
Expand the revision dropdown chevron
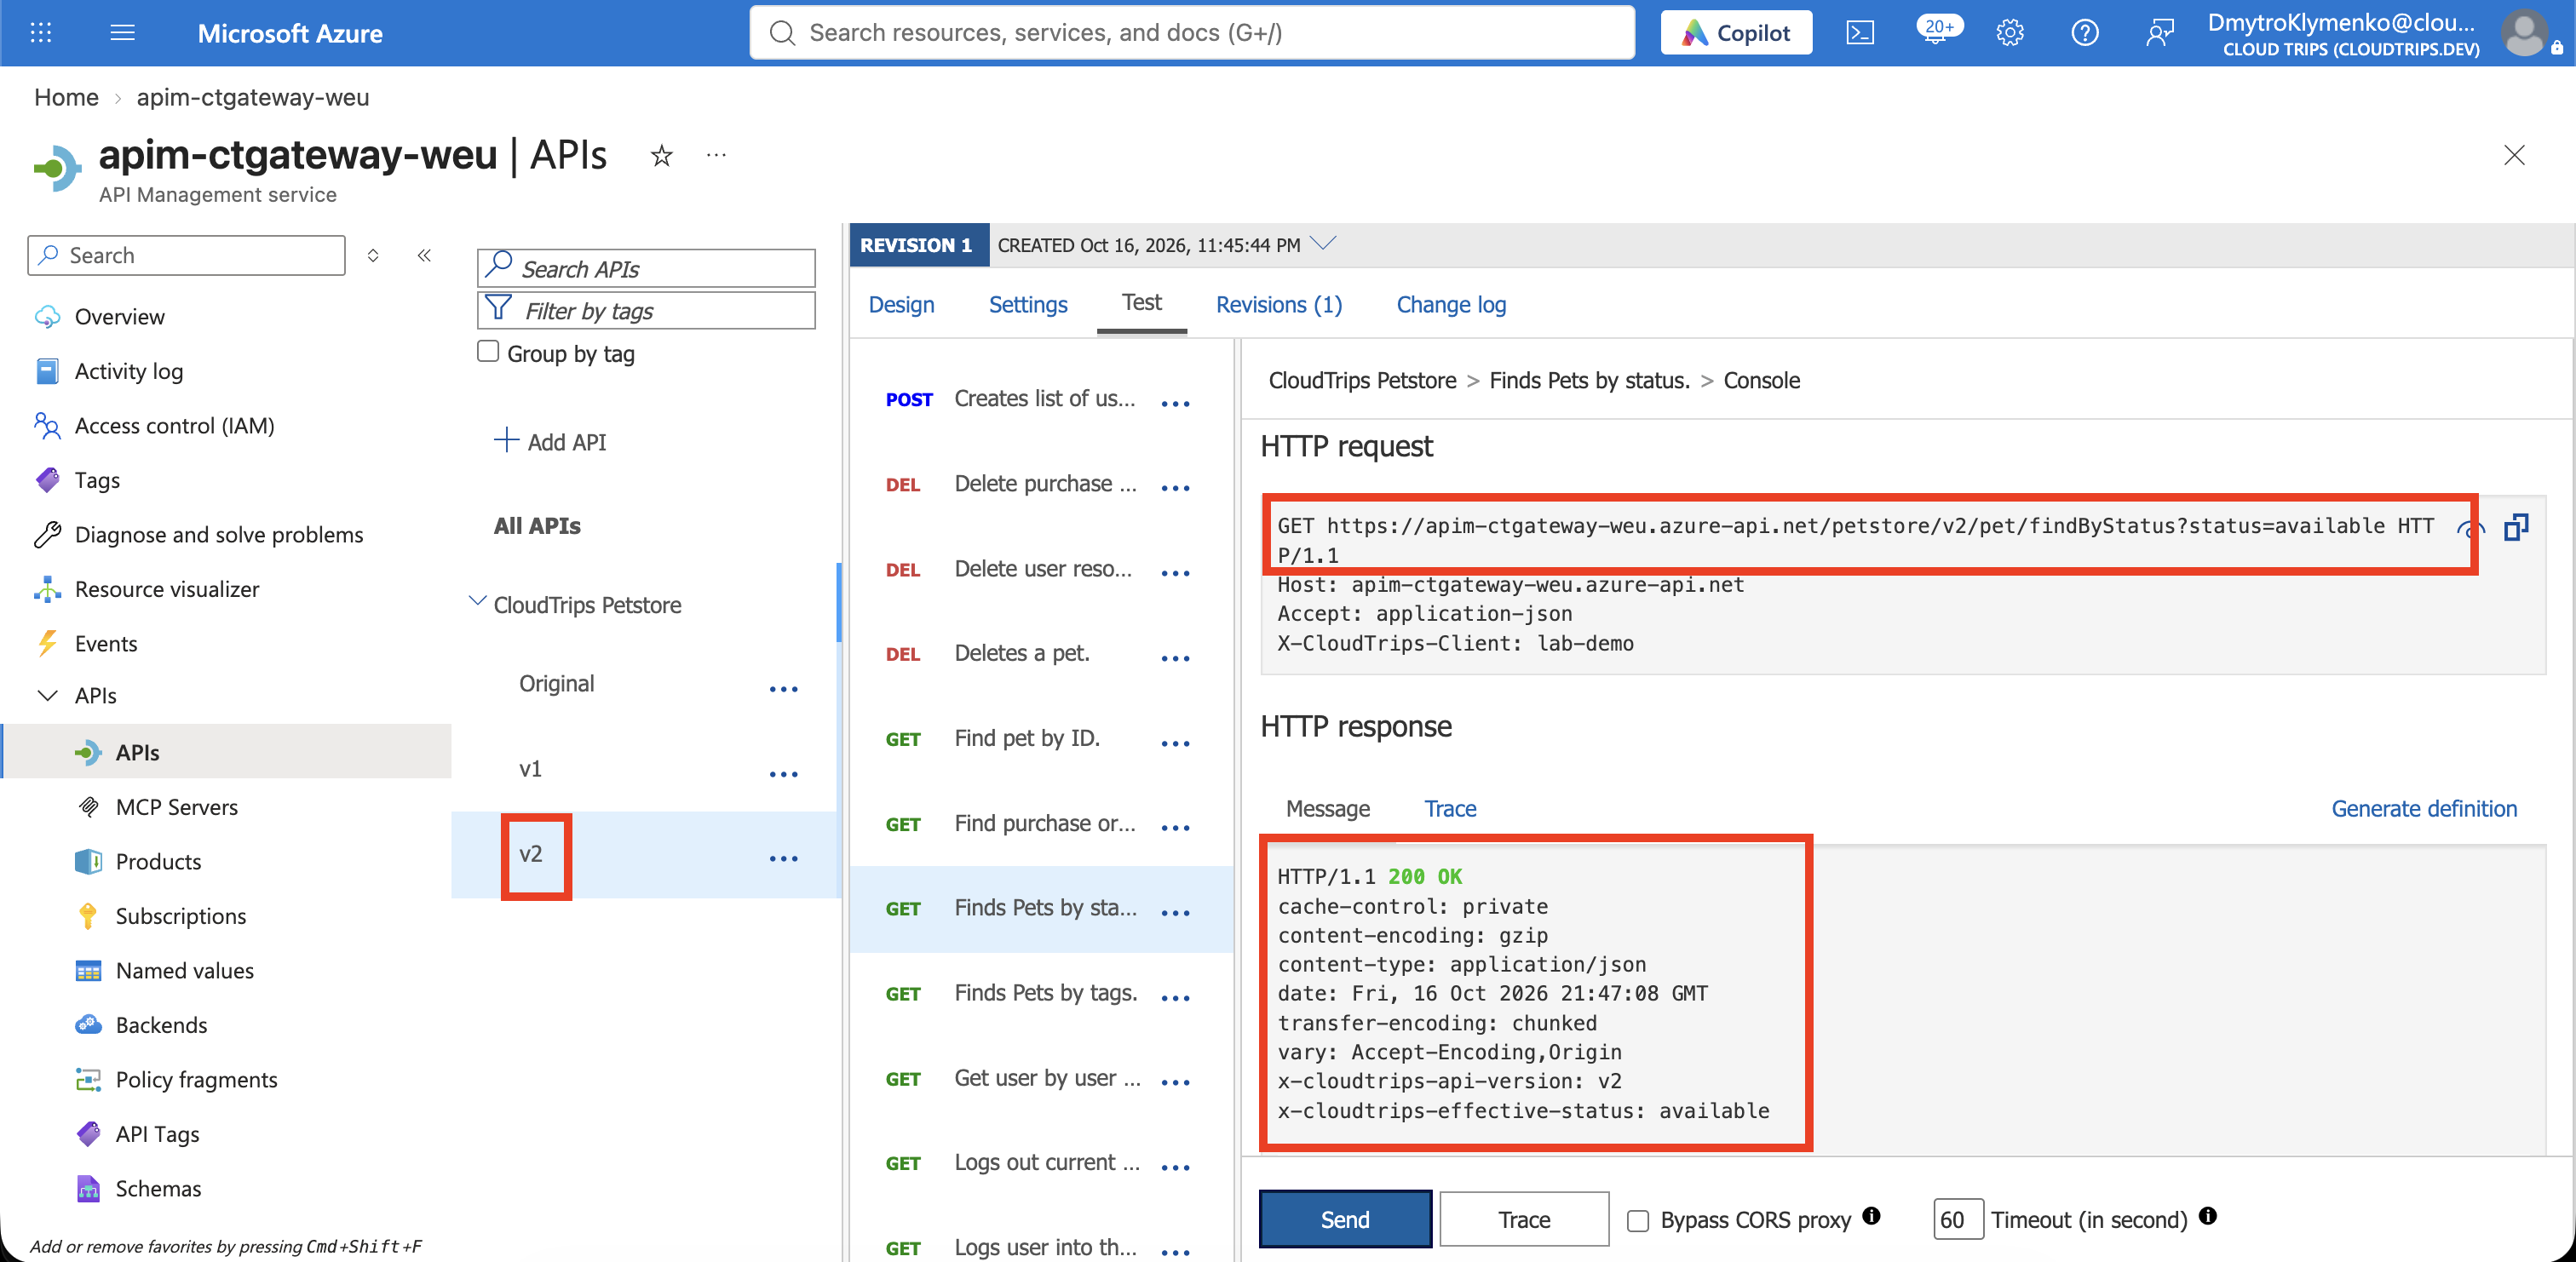coord(1323,244)
